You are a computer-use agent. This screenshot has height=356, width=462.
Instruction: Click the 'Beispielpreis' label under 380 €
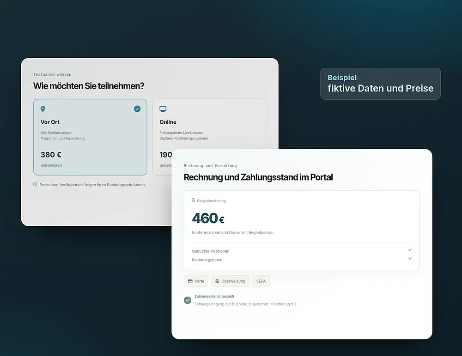point(51,165)
